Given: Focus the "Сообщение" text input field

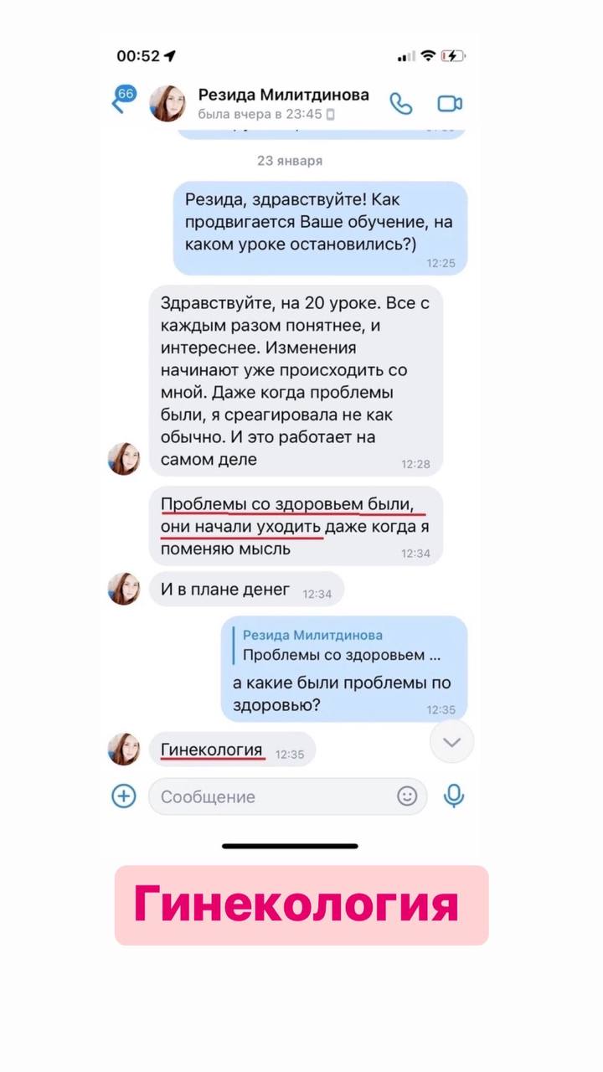Looking at the screenshot, I should 287,796.
